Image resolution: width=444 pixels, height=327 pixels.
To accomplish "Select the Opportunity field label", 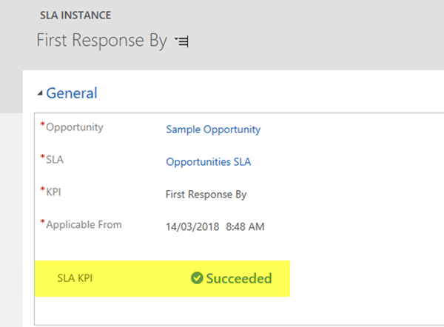I will tap(75, 127).
